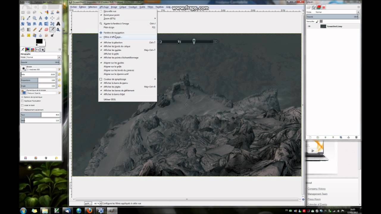The height and width of the screenshot is (214, 381).
Task: Open the Fichier menu
Action: [73, 7]
